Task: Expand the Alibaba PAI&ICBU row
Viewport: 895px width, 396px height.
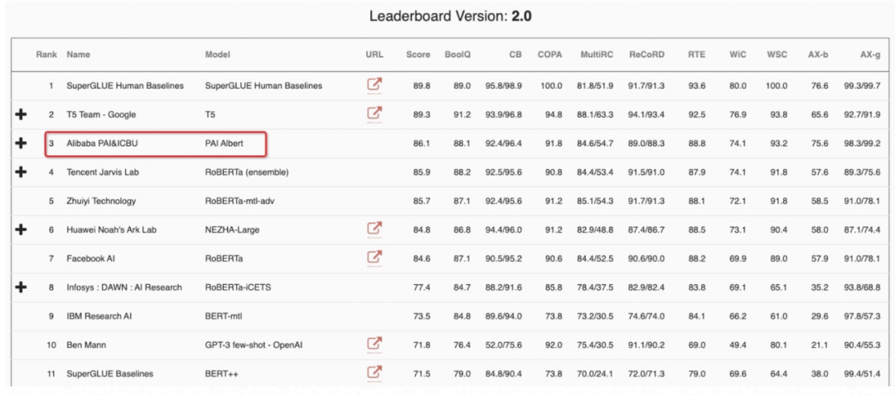Action: coord(21,143)
